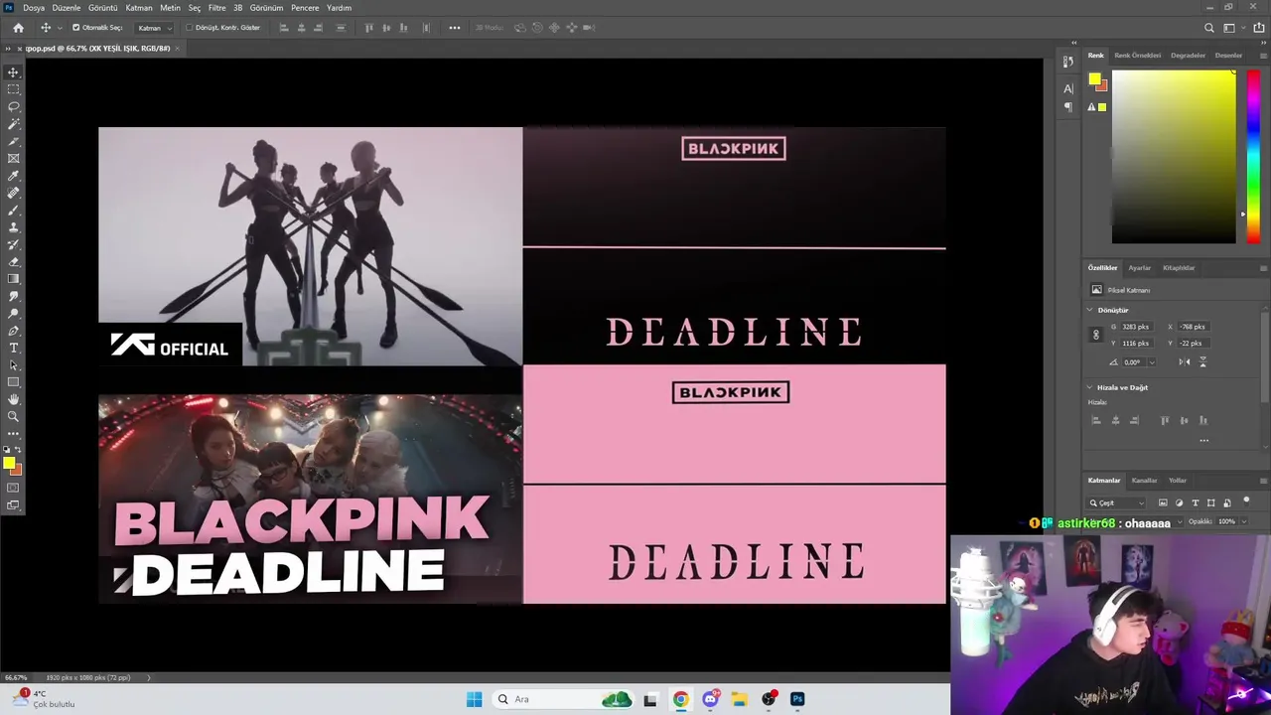1271x715 pixels.
Task: Select the Zoom tool
Action: [13, 417]
